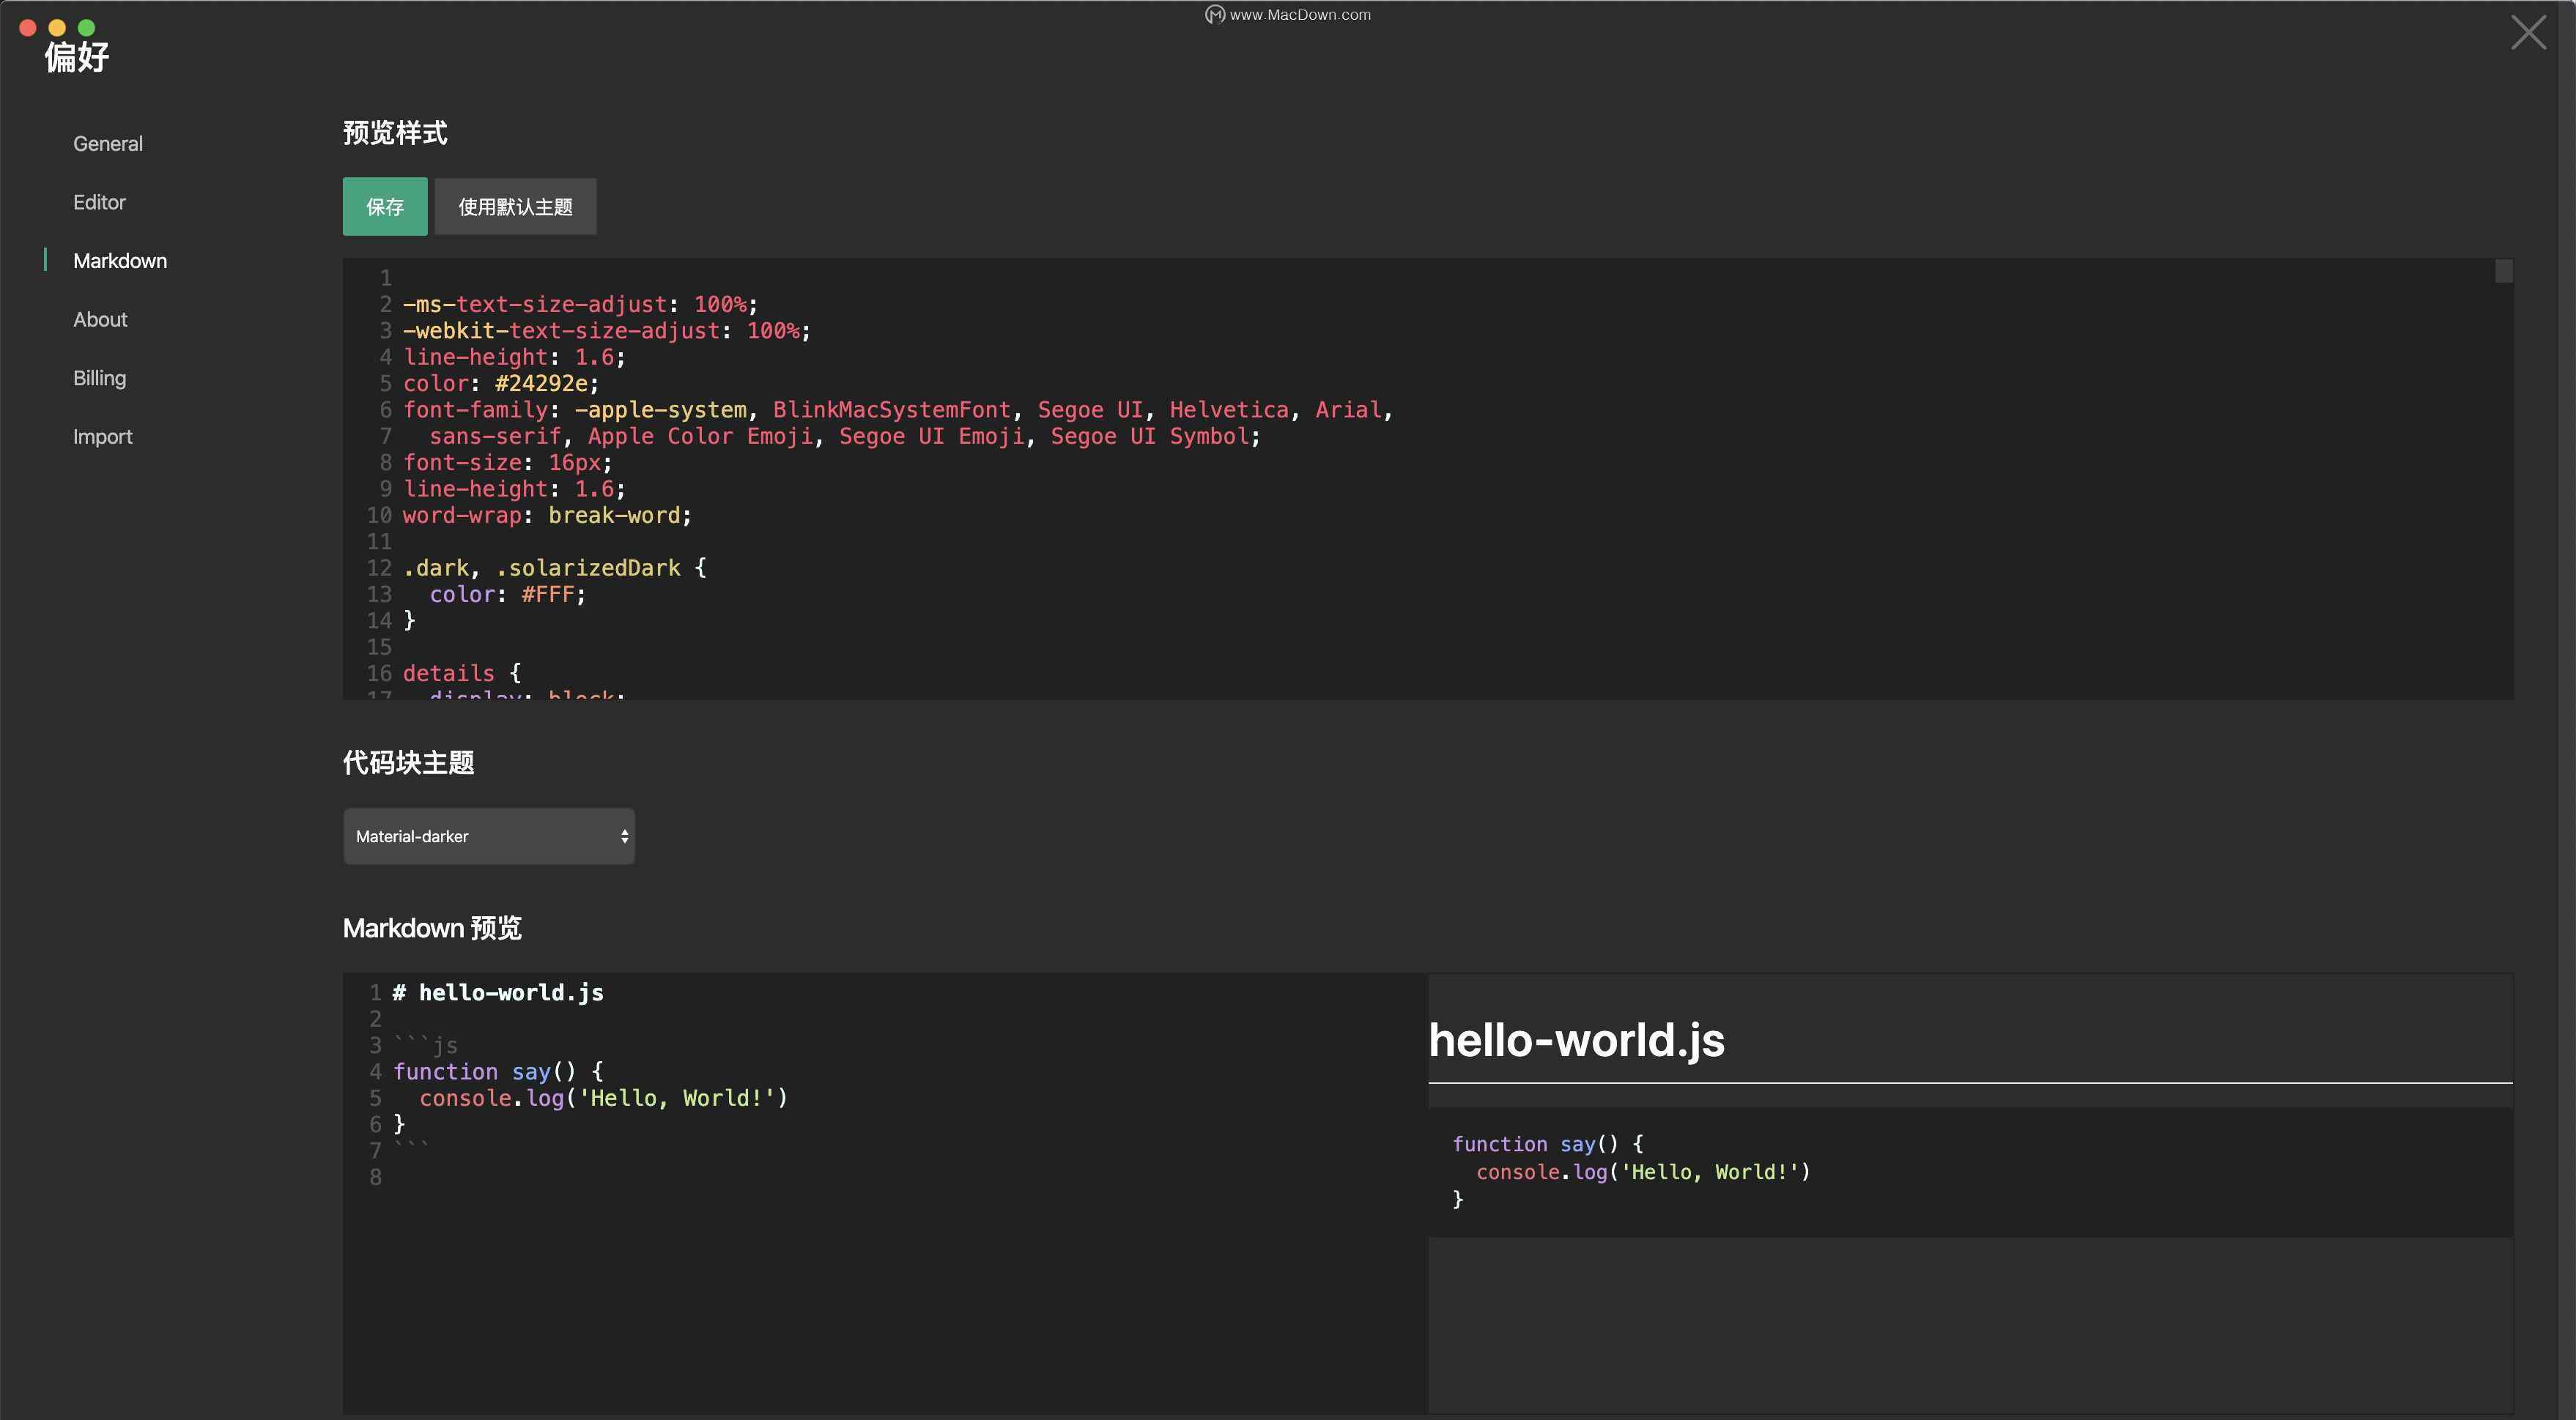Click the macOS green fullscreen window button
This screenshot has width=2576, height=1420.
point(87,28)
